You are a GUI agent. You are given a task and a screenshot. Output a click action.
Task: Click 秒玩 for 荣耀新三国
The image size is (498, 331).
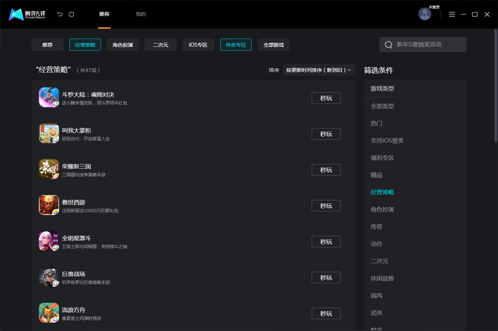(326, 170)
